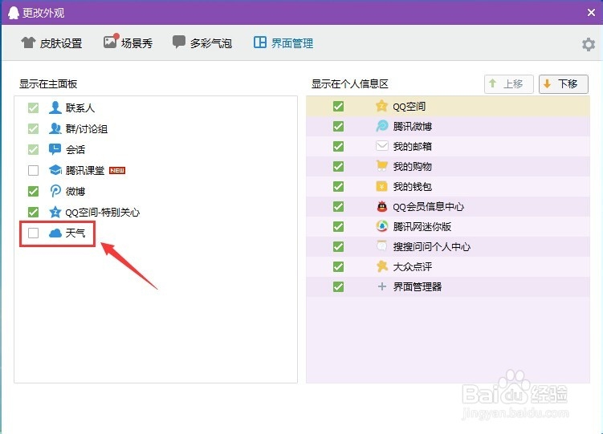This screenshot has width=603, height=434.
Task: Select the QQ会员信息中心 row text
Action: tap(428, 207)
